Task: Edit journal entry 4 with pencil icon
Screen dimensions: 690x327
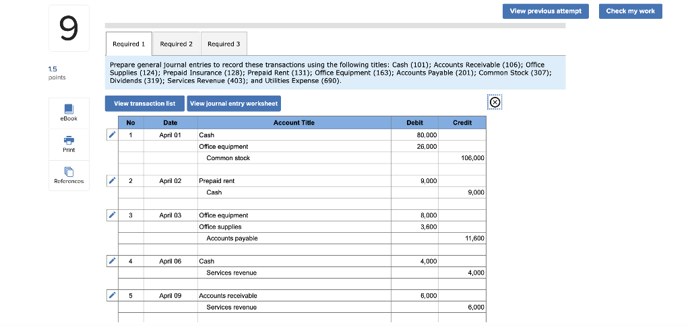Action: (112, 261)
